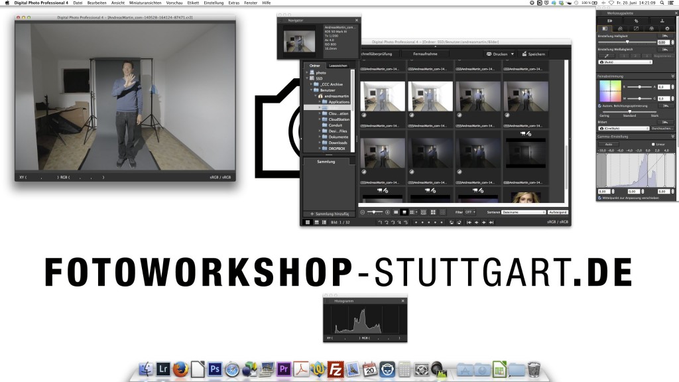The height and width of the screenshot is (382, 679).
Task: Select the tone curve tab icon
Action: click(636, 29)
